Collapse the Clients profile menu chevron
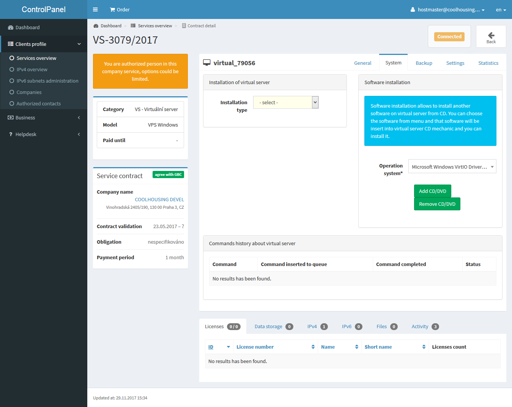Image resolution: width=512 pixels, height=407 pixels. pos(79,44)
